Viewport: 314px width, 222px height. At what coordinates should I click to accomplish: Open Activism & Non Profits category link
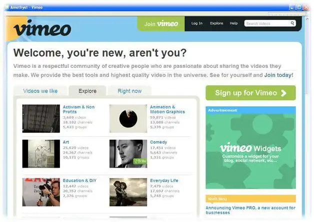[x=78, y=109]
